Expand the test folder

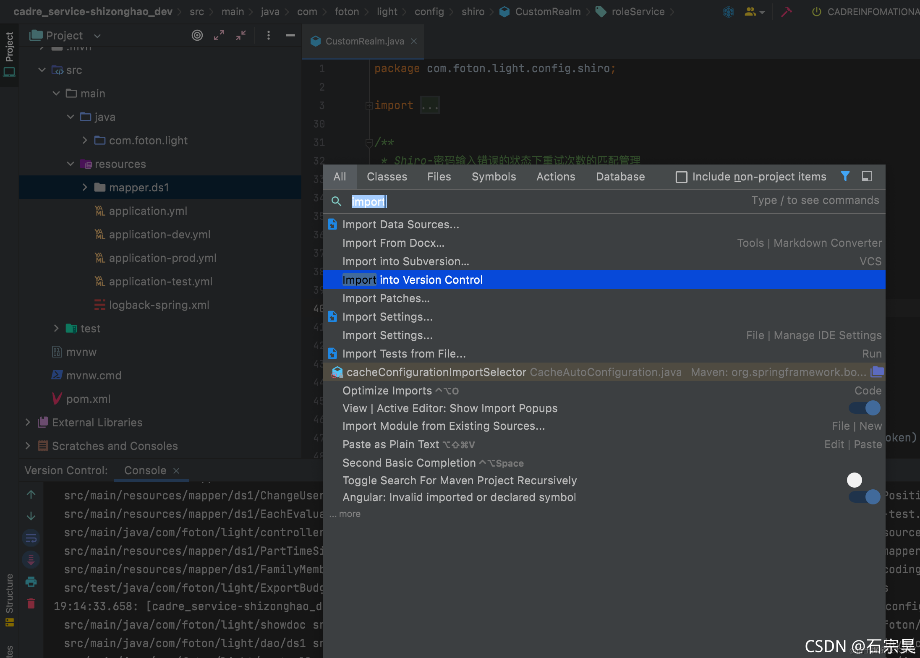coord(56,328)
